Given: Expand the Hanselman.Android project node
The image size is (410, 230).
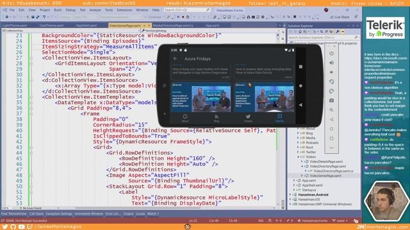Looking at the screenshot, I should [290, 195].
